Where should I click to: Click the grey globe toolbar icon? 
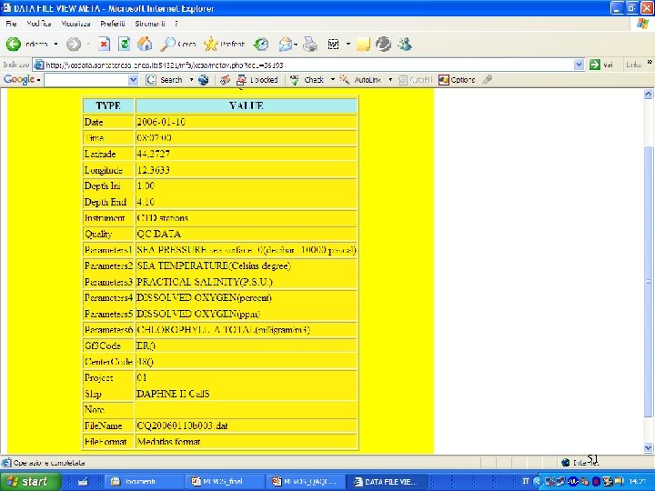tap(384, 44)
